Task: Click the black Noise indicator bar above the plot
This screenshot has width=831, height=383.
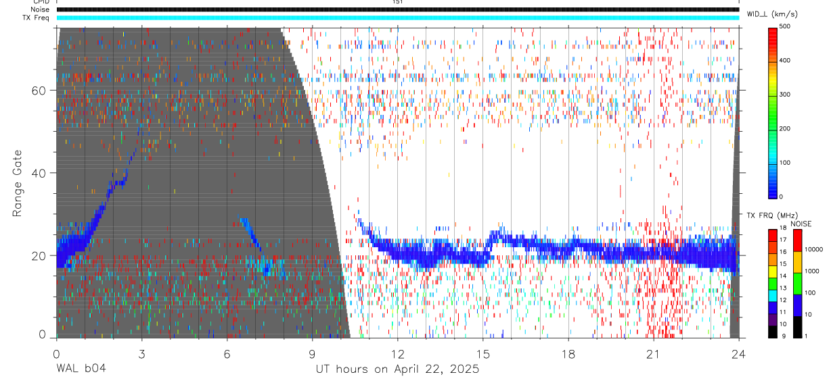Action: (397, 9)
